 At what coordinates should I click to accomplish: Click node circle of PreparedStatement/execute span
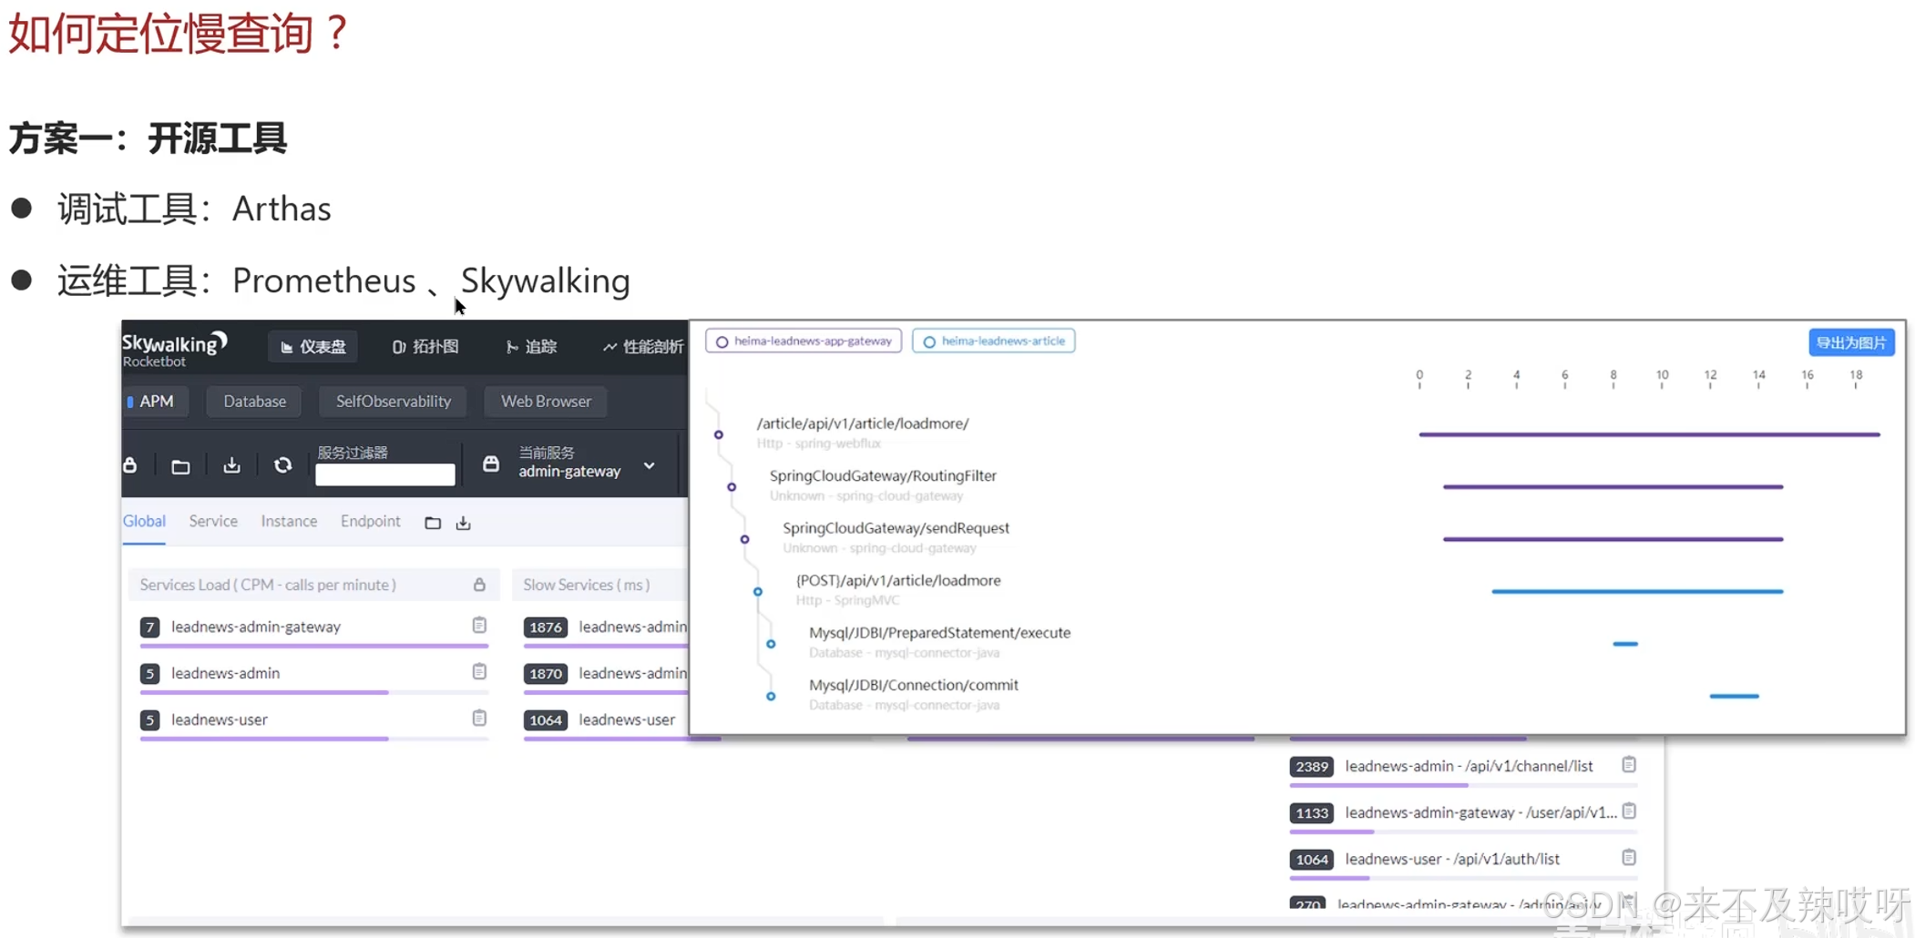click(771, 644)
